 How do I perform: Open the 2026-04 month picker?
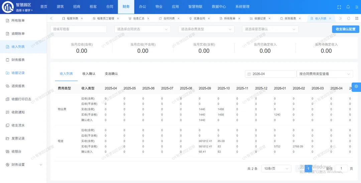(271, 74)
